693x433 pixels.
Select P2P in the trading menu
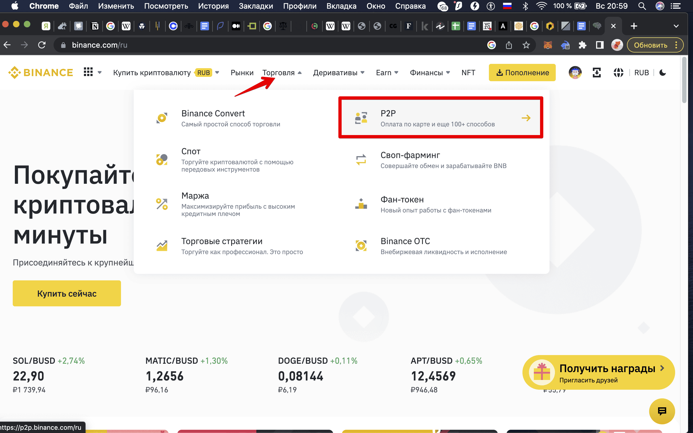[441, 118]
